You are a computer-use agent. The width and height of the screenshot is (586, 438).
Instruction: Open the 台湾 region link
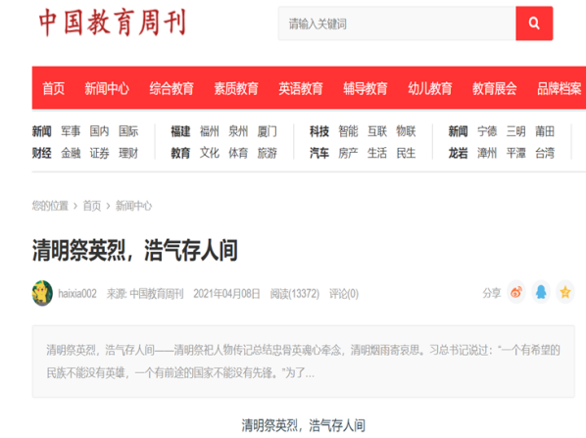tap(545, 153)
